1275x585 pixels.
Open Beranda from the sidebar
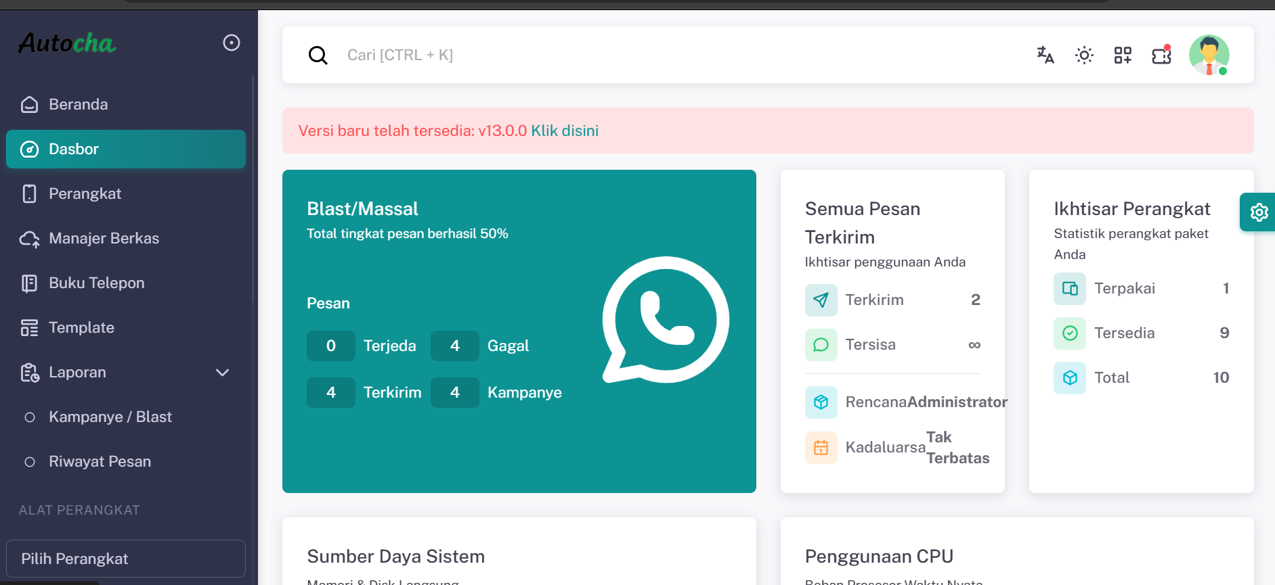[x=126, y=104]
